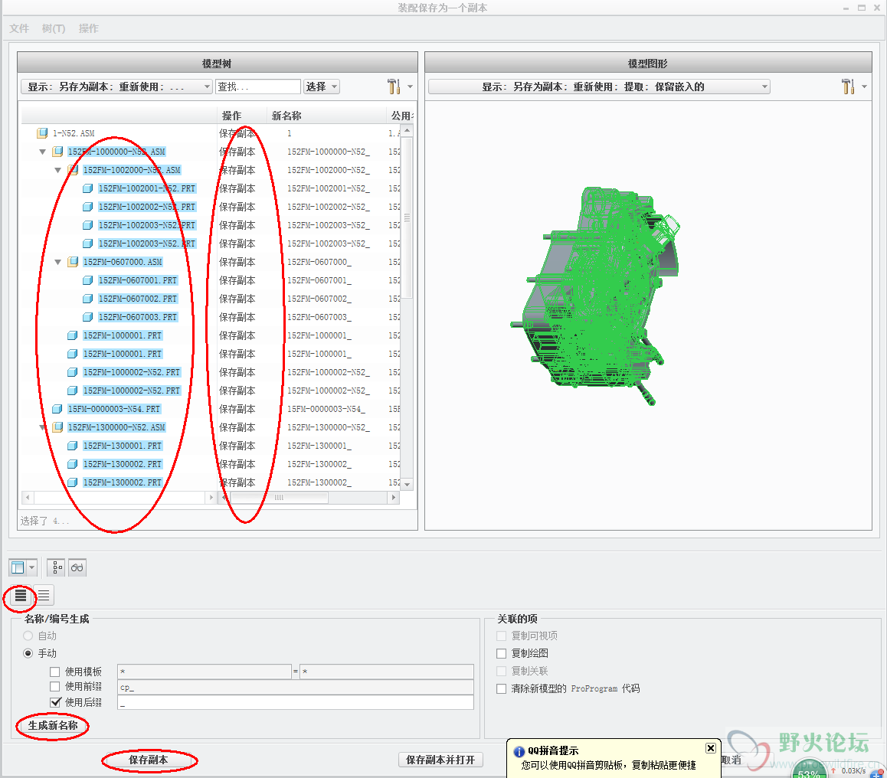This screenshot has width=887, height=778.
Task: Click the part icon of 152FM-0607003.PRT
Action: pos(87,317)
